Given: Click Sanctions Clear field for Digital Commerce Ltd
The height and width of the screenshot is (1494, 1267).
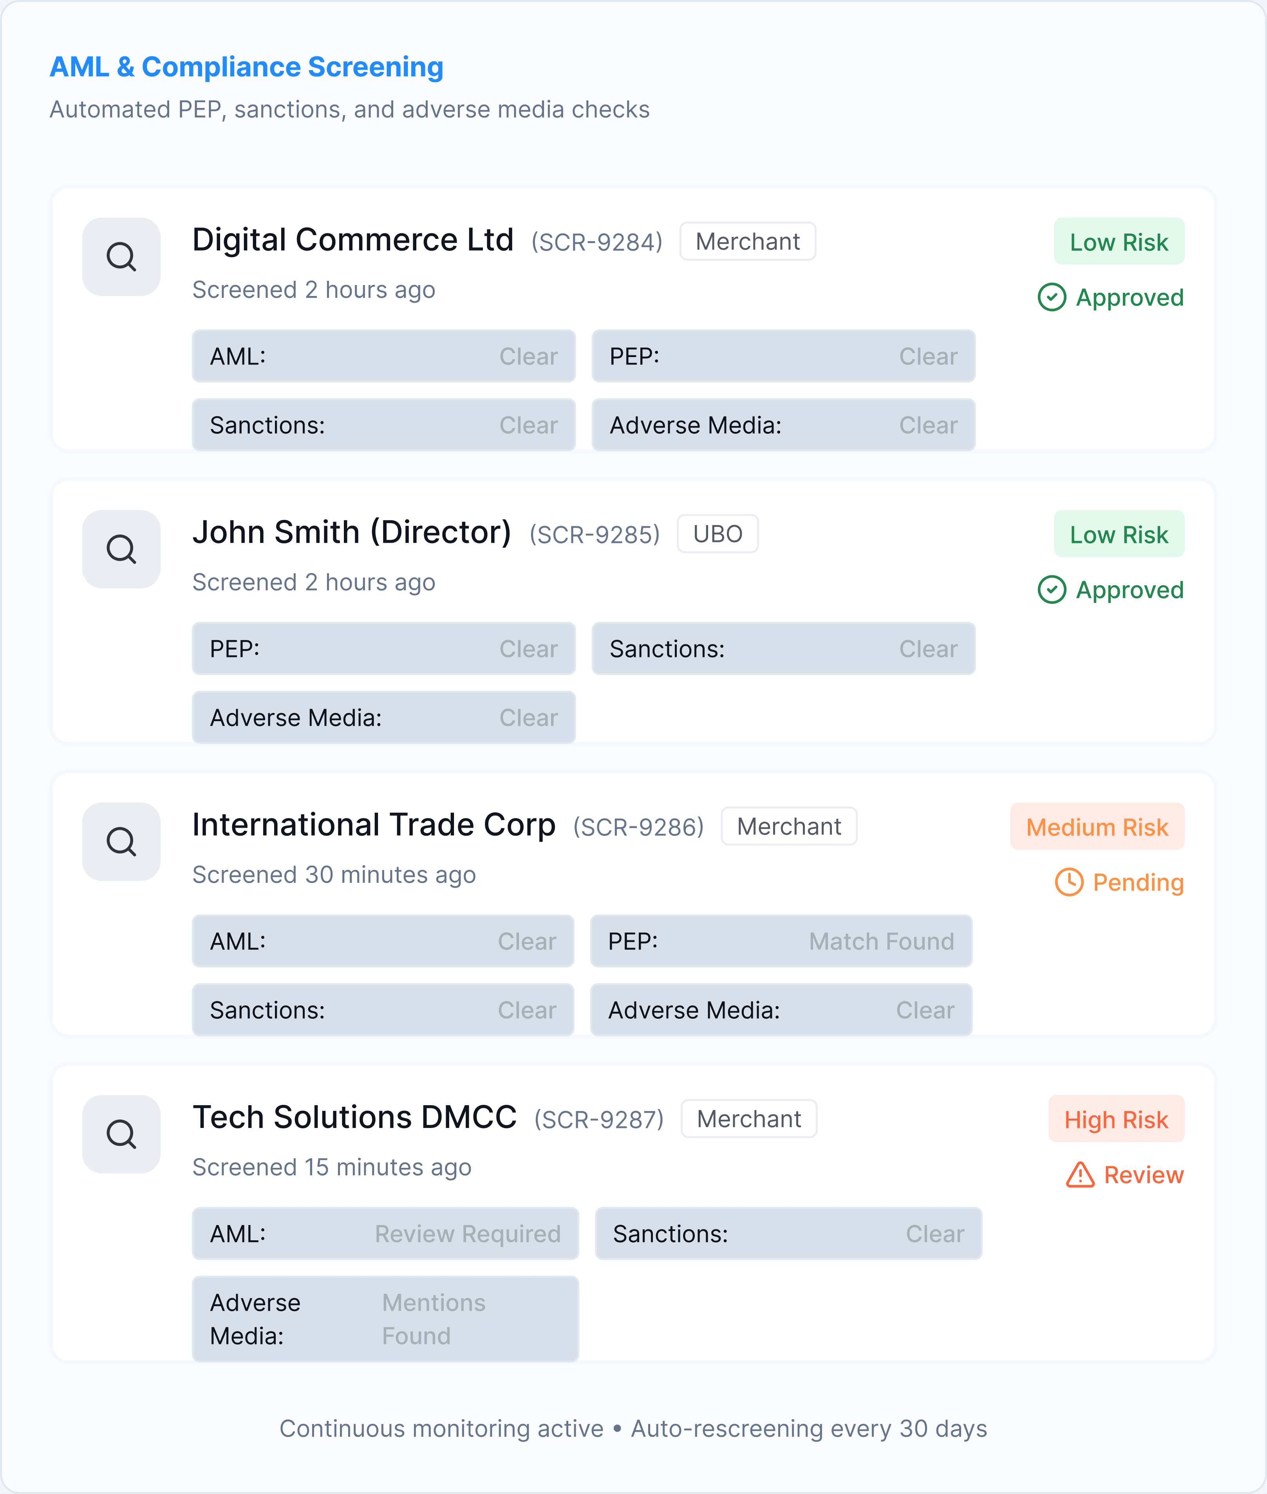Looking at the screenshot, I should point(383,425).
